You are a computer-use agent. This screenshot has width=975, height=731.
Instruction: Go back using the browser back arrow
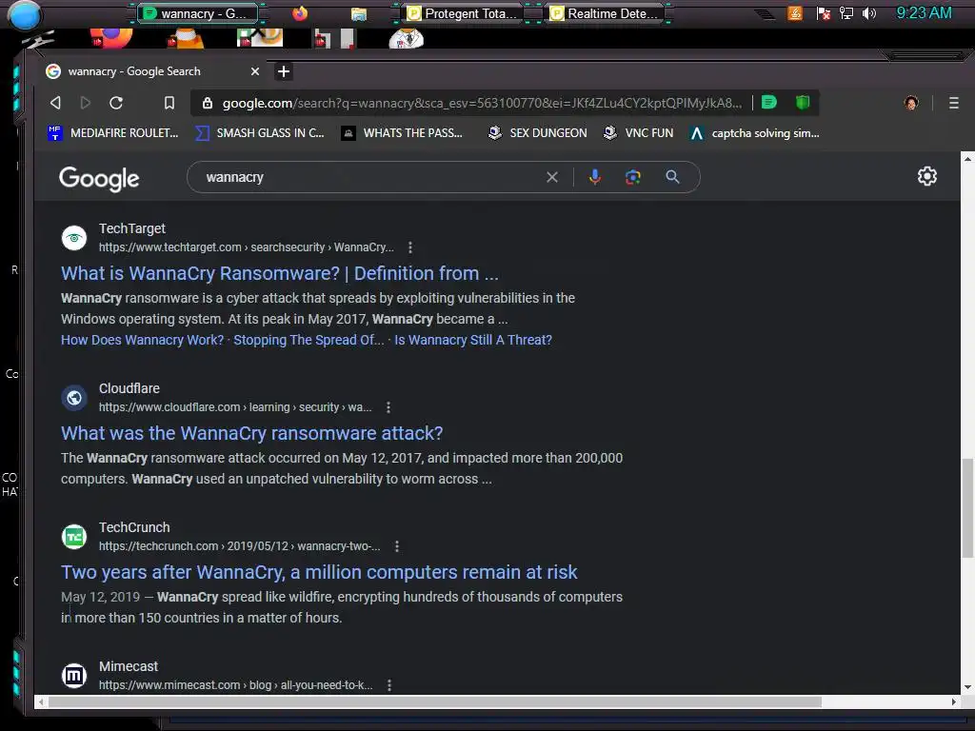tap(55, 103)
